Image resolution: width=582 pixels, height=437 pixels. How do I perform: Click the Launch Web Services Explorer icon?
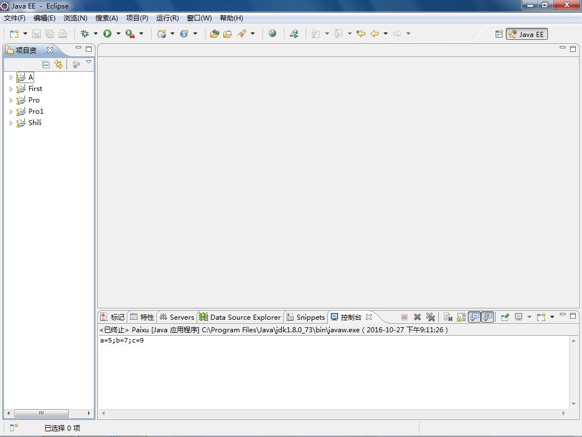click(x=294, y=34)
